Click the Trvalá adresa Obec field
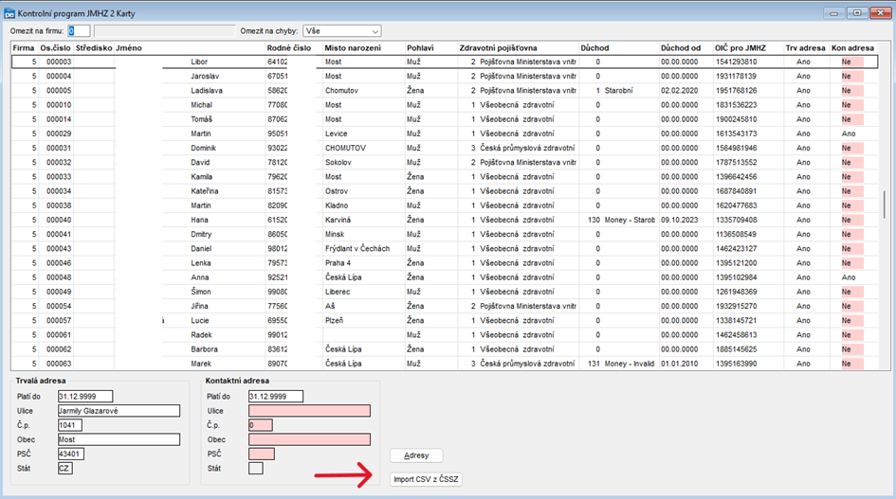 pyautogui.click(x=119, y=439)
